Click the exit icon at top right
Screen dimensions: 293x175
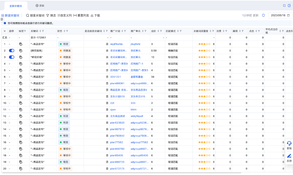(x=289, y=6)
